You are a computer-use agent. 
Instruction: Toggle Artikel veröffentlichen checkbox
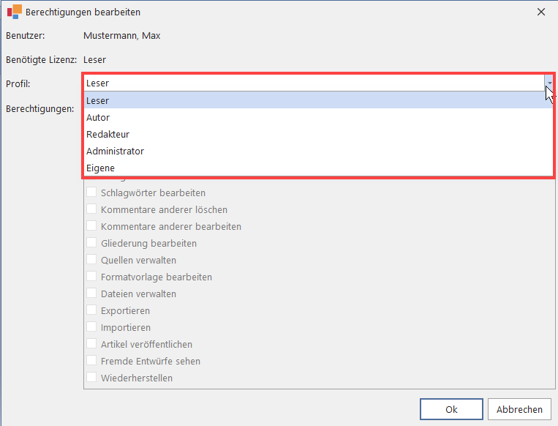coord(92,344)
